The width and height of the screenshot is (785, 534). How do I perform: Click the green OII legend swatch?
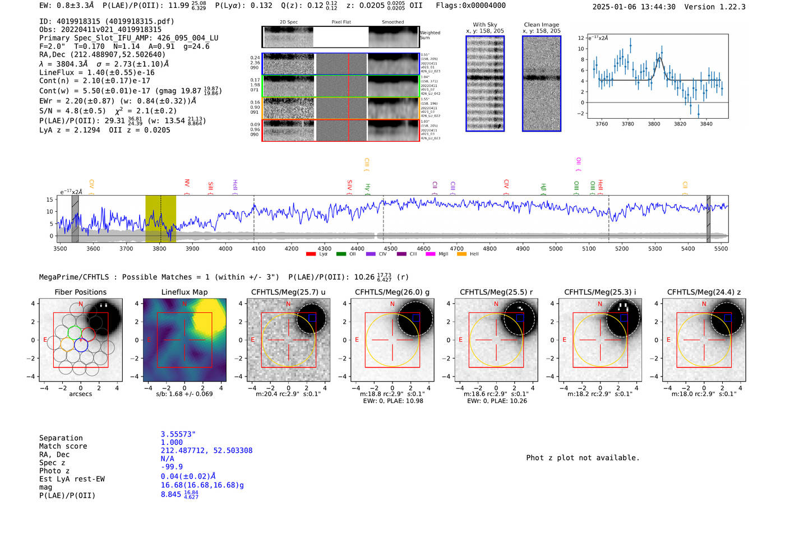[341, 254]
